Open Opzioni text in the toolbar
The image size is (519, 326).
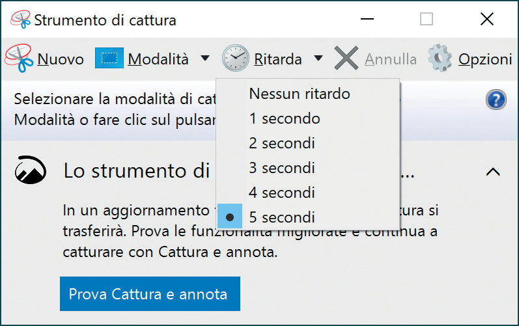click(x=485, y=60)
